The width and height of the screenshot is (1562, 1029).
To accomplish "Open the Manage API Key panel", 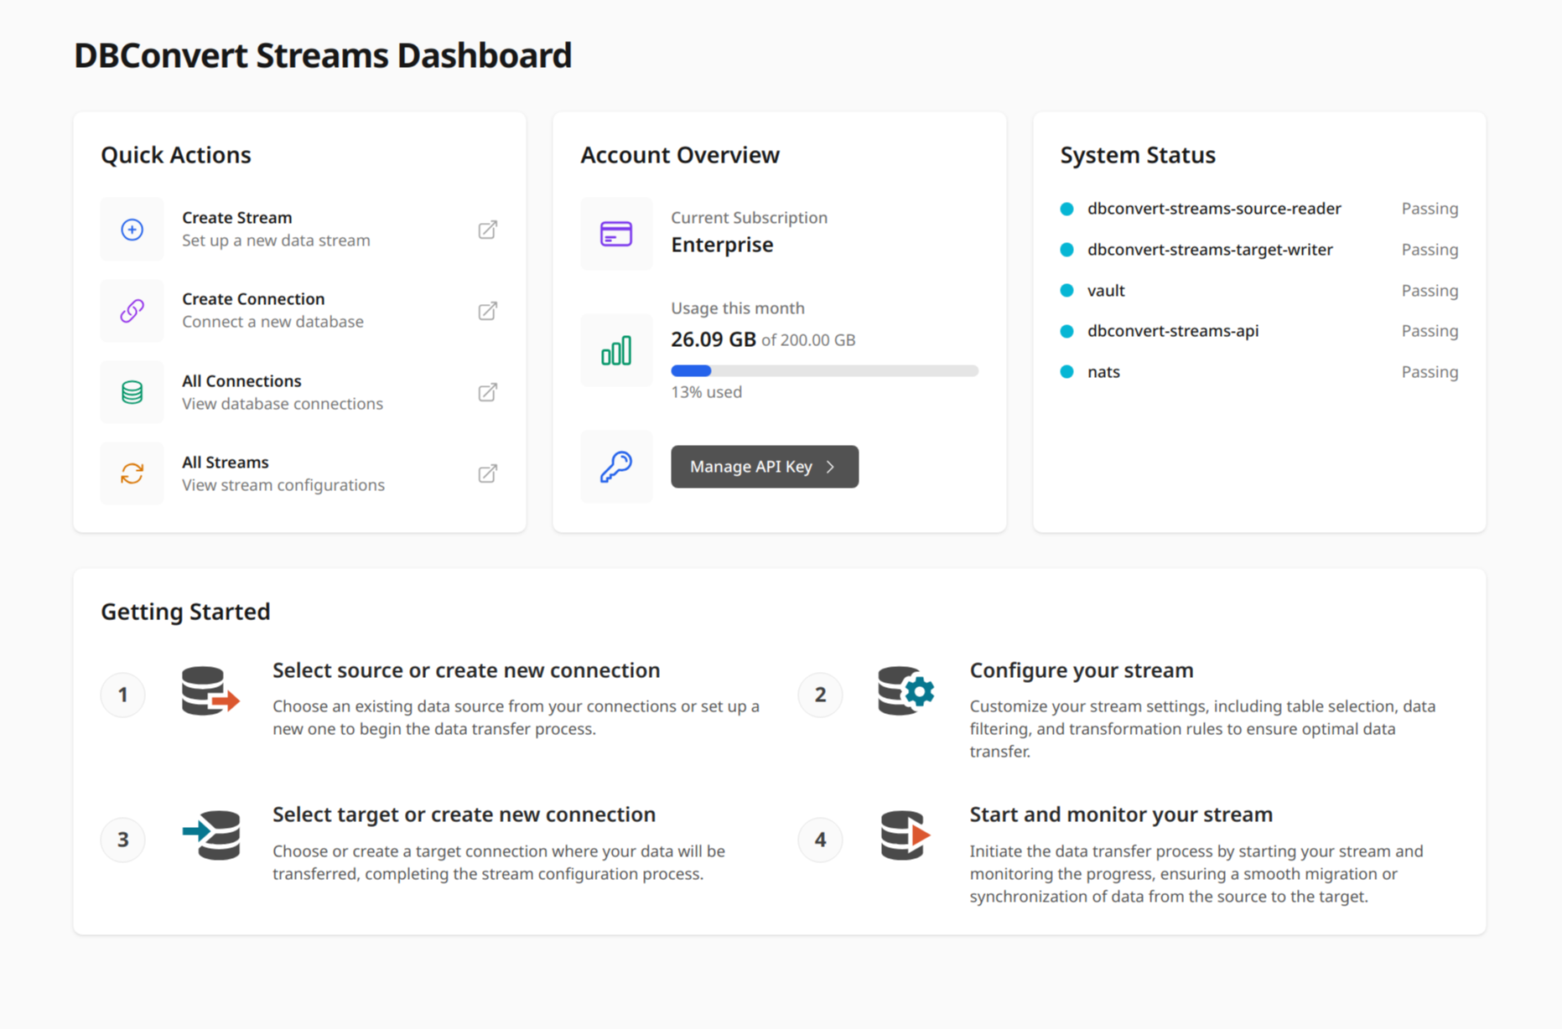I will click(764, 466).
